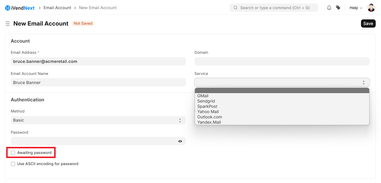Expand the Service dropdown
This screenshot has width=381, height=183.
pos(282,83)
